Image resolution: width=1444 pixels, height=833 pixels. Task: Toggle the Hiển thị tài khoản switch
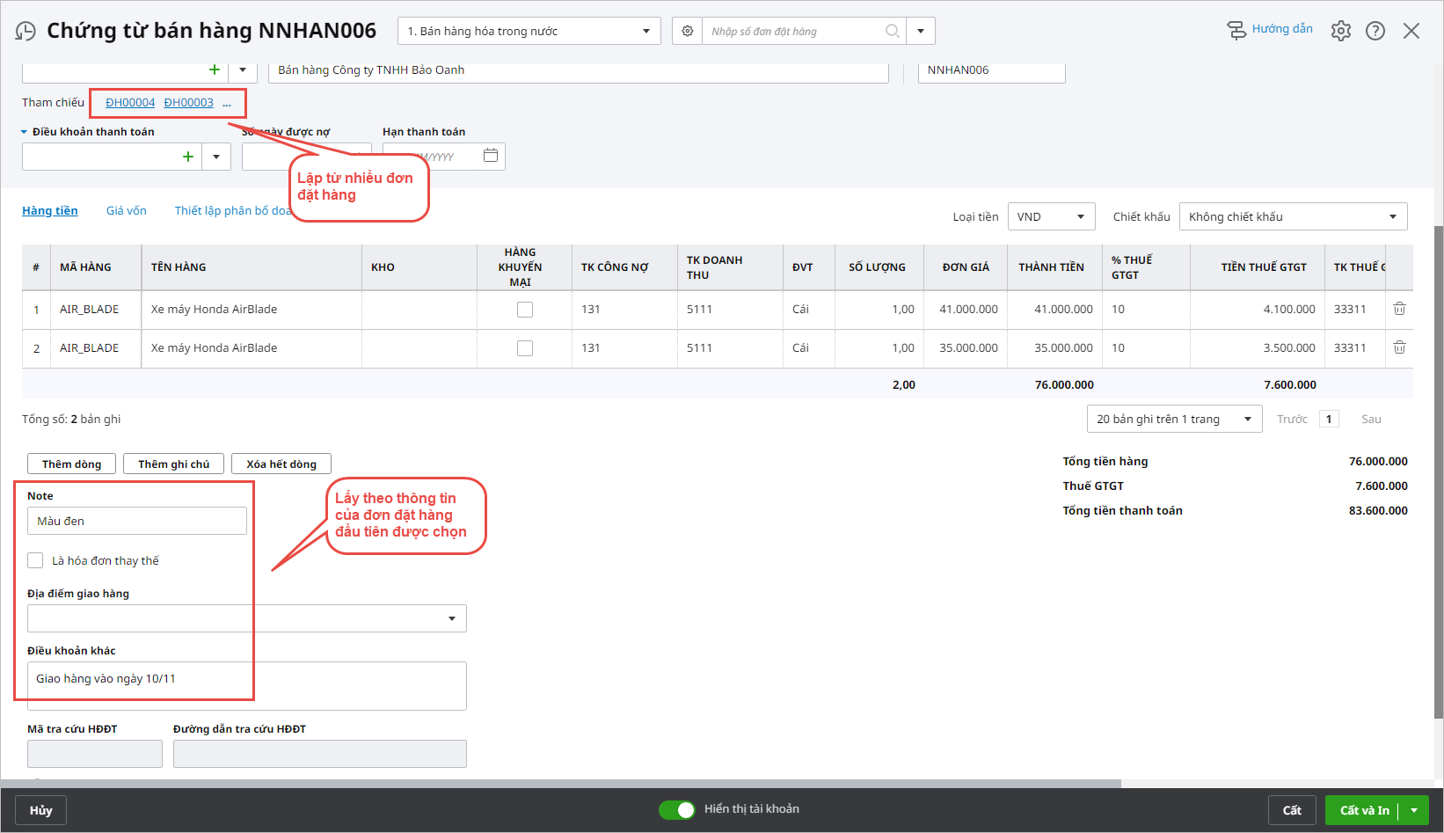tap(677, 809)
